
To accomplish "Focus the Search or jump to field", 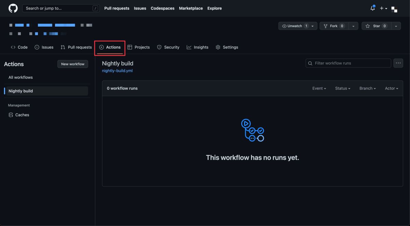I will click(x=61, y=8).
